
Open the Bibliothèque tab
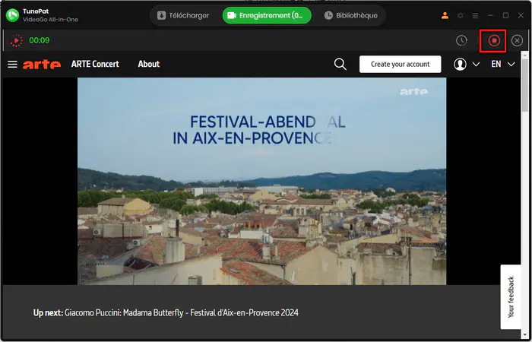[351, 16]
